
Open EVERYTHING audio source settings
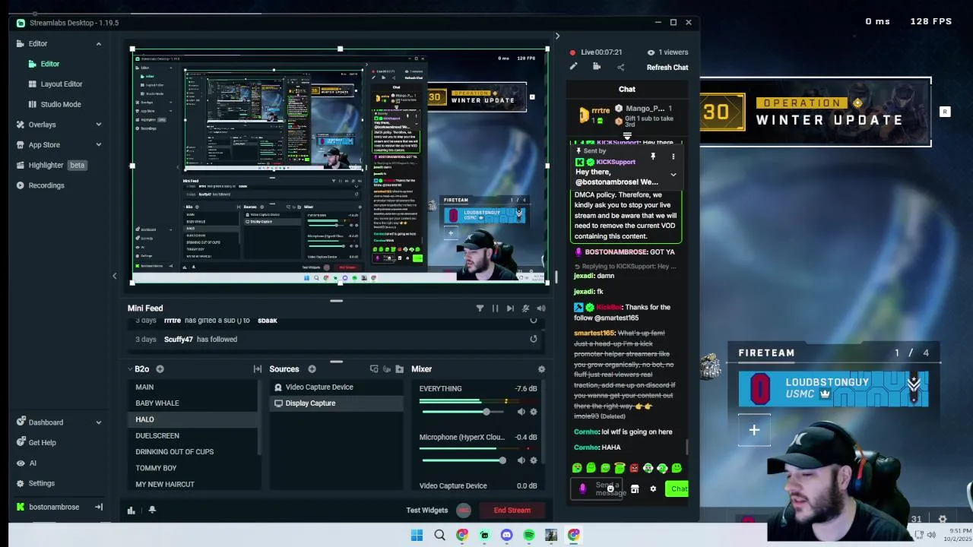(533, 412)
